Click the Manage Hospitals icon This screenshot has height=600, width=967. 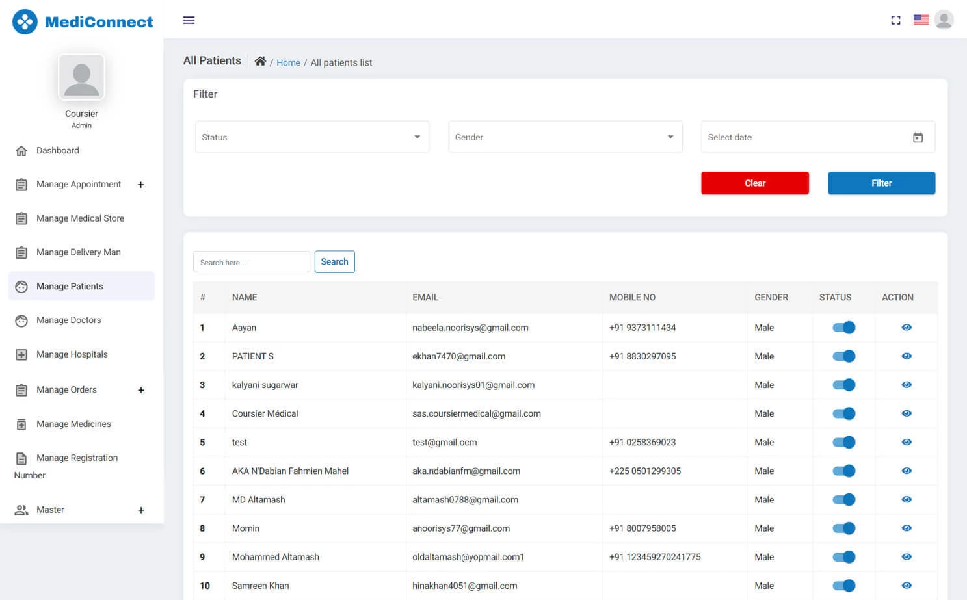click(x=21, y=354)
